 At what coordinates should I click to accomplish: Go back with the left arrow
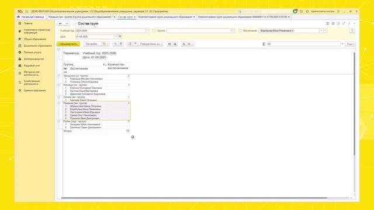(x=60, y=23)
